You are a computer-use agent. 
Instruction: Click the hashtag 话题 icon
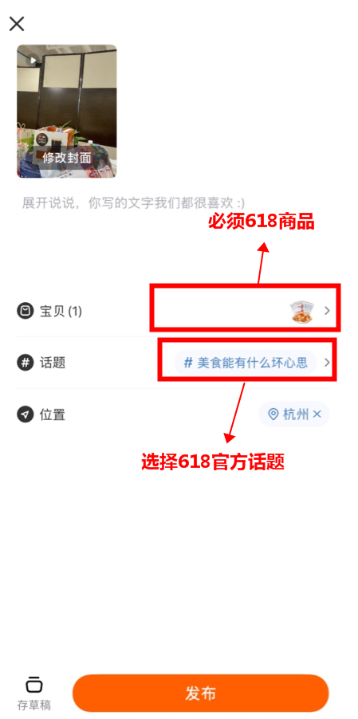click(x=26, y=363)
